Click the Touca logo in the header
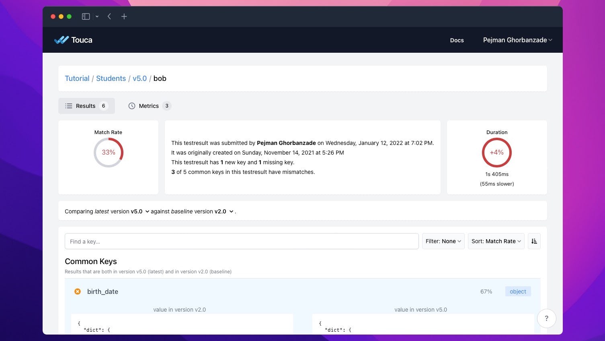This screenshot has width=605, height=341. point(73,40)
